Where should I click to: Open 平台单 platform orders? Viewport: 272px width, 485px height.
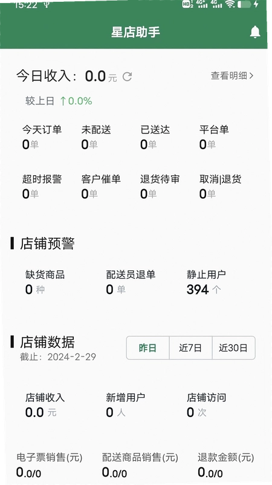[x=214, y=137]
